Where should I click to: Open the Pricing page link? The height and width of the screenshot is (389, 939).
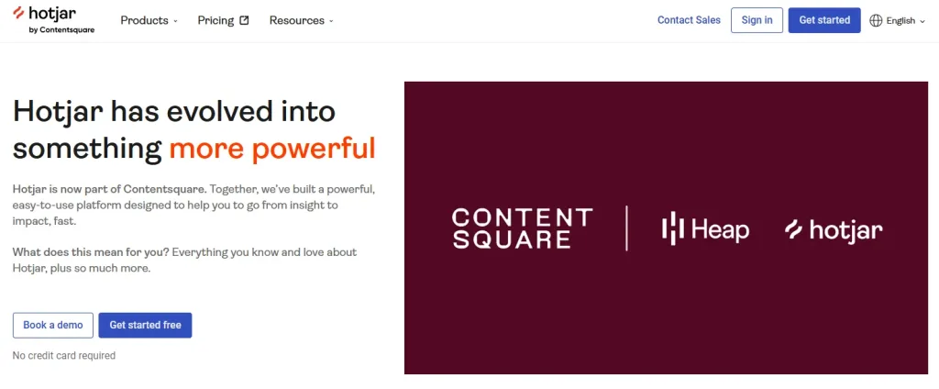(x=223, y=20)
